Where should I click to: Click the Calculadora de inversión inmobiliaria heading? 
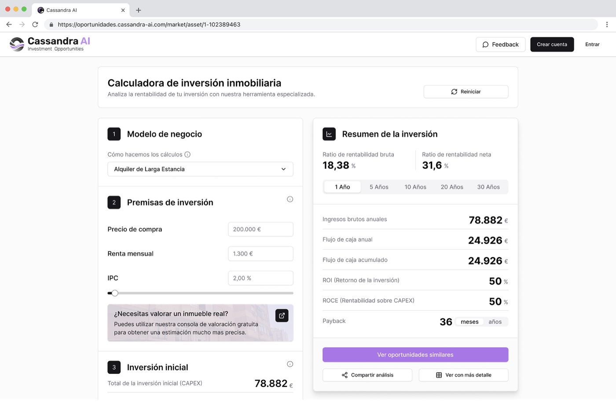pyautogui.click(x=194, y=83)
